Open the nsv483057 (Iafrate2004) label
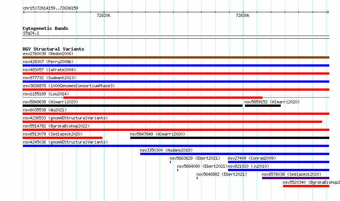 click(x=49, y=70)
